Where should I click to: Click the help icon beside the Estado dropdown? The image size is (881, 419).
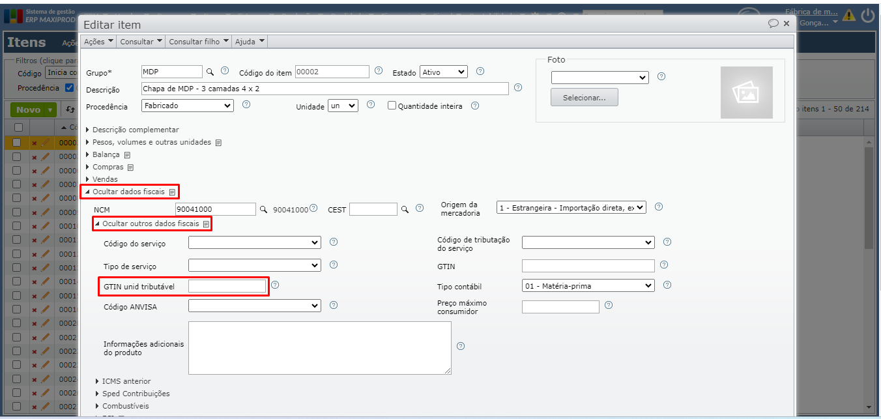(480, 71)
